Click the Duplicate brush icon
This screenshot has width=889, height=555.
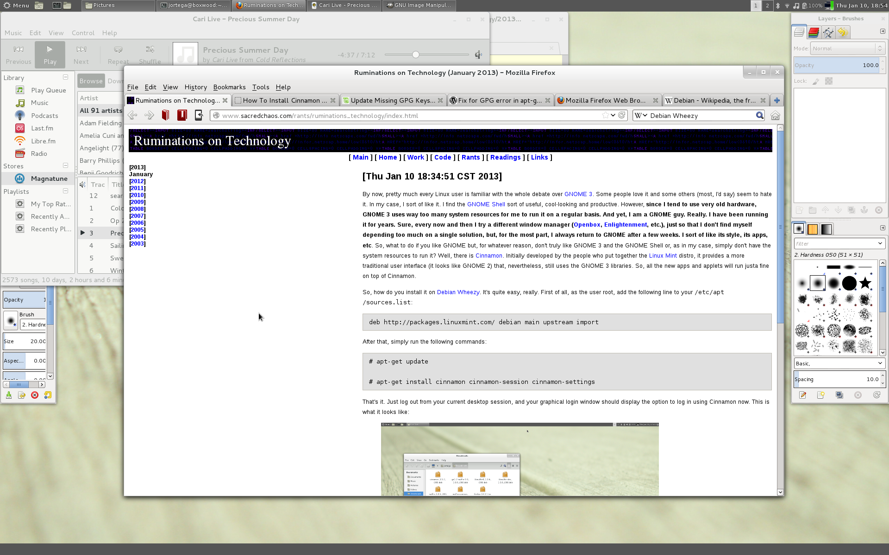(x=839, y=395)
